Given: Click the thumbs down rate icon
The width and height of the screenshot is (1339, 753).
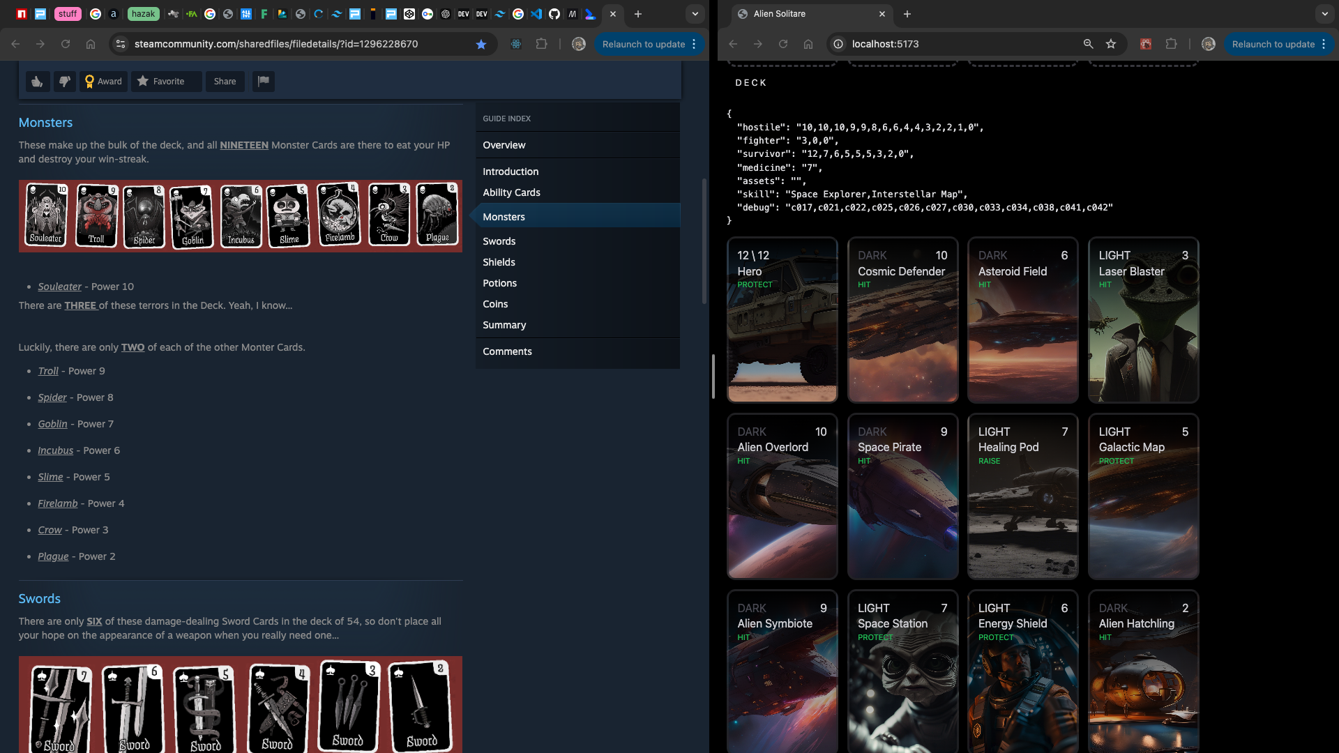Looking at the screenshot, I should click(x=64, y=82).
